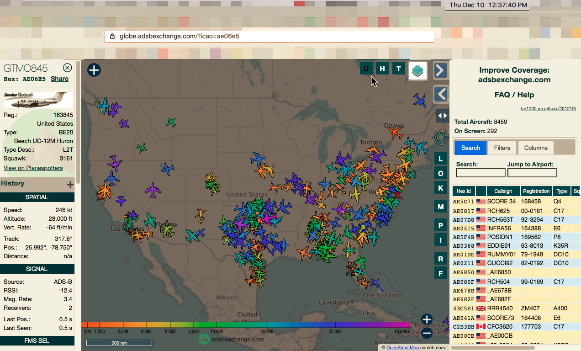This screenshot has height=351, width=581.
Task: Click the OpenStreetMap contributors link
Action: coord(402,348)
